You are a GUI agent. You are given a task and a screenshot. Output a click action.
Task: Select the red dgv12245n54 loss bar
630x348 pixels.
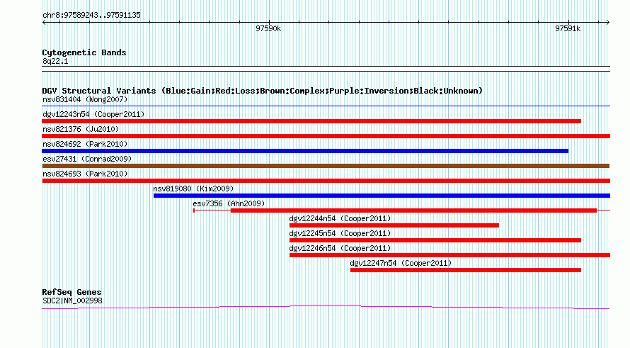tap(435, 240)
